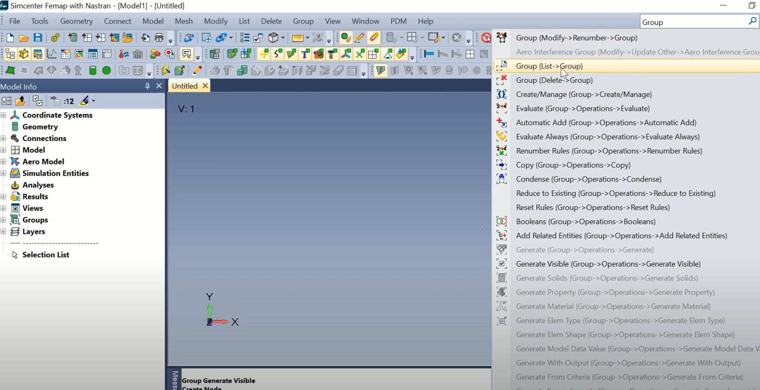Open the PDM menu
760x390 pixels.
pos(398,21)
